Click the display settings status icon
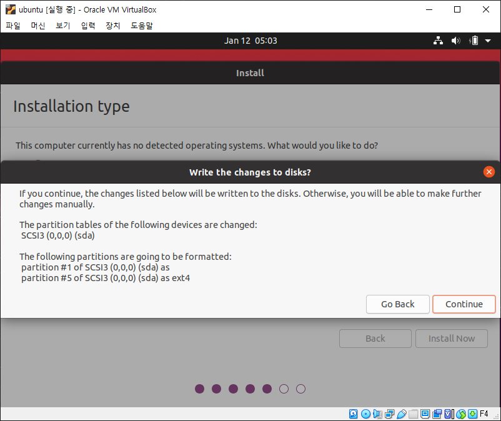The height and width of the screenshot is (421, 501). point(425,414)
